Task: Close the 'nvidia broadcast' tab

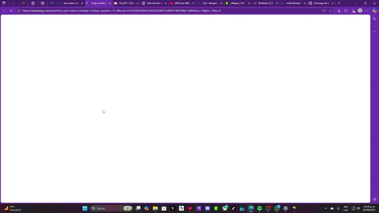Action: point(305,3)
